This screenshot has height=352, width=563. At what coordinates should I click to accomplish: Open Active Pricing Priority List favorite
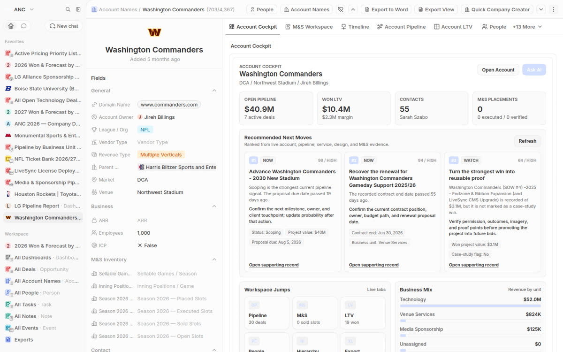pos(43,54)
